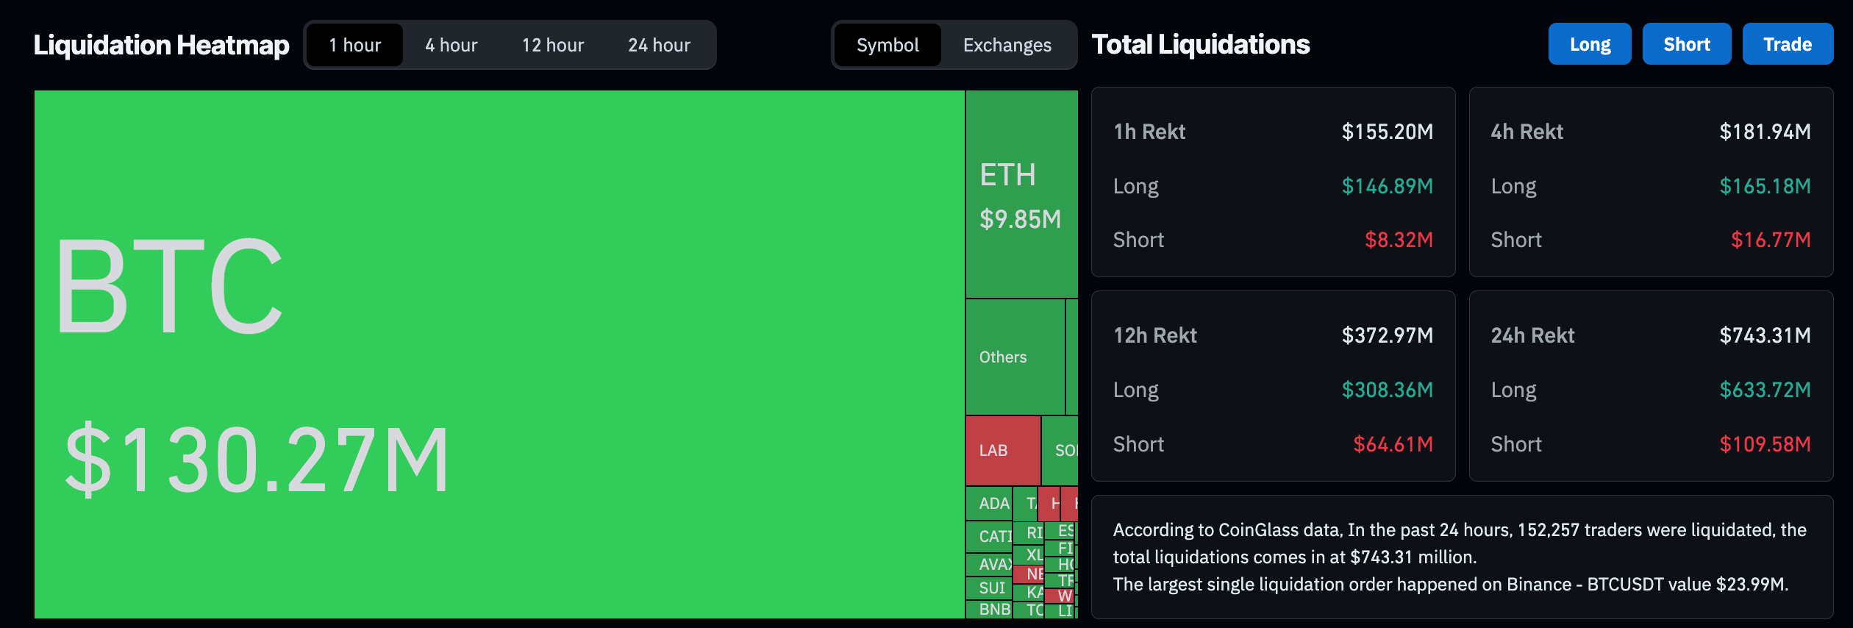The image size is (1853, 628).
Task: Switch to the 24 hour timeframe
Action: [659, 45]
